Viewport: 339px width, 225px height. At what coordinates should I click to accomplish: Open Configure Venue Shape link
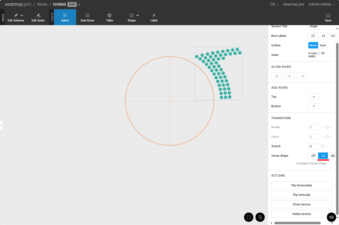click(311, 163)
